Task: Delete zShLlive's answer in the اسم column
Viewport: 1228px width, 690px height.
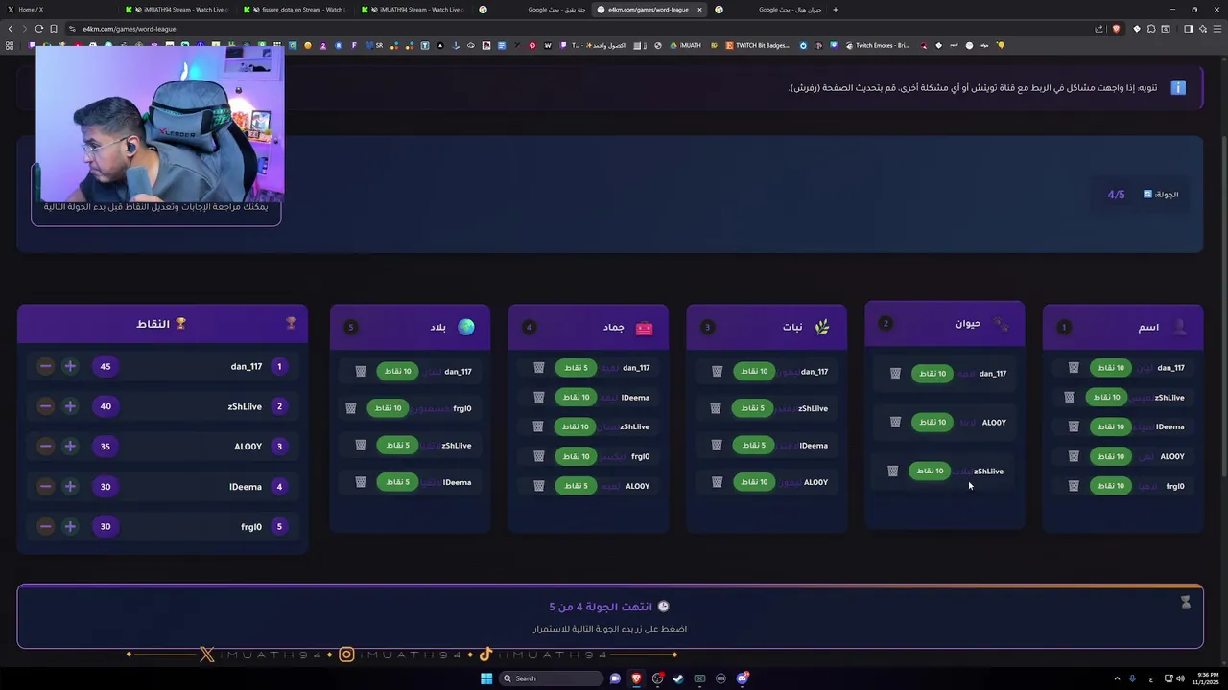Action: tap(1070, 397)
